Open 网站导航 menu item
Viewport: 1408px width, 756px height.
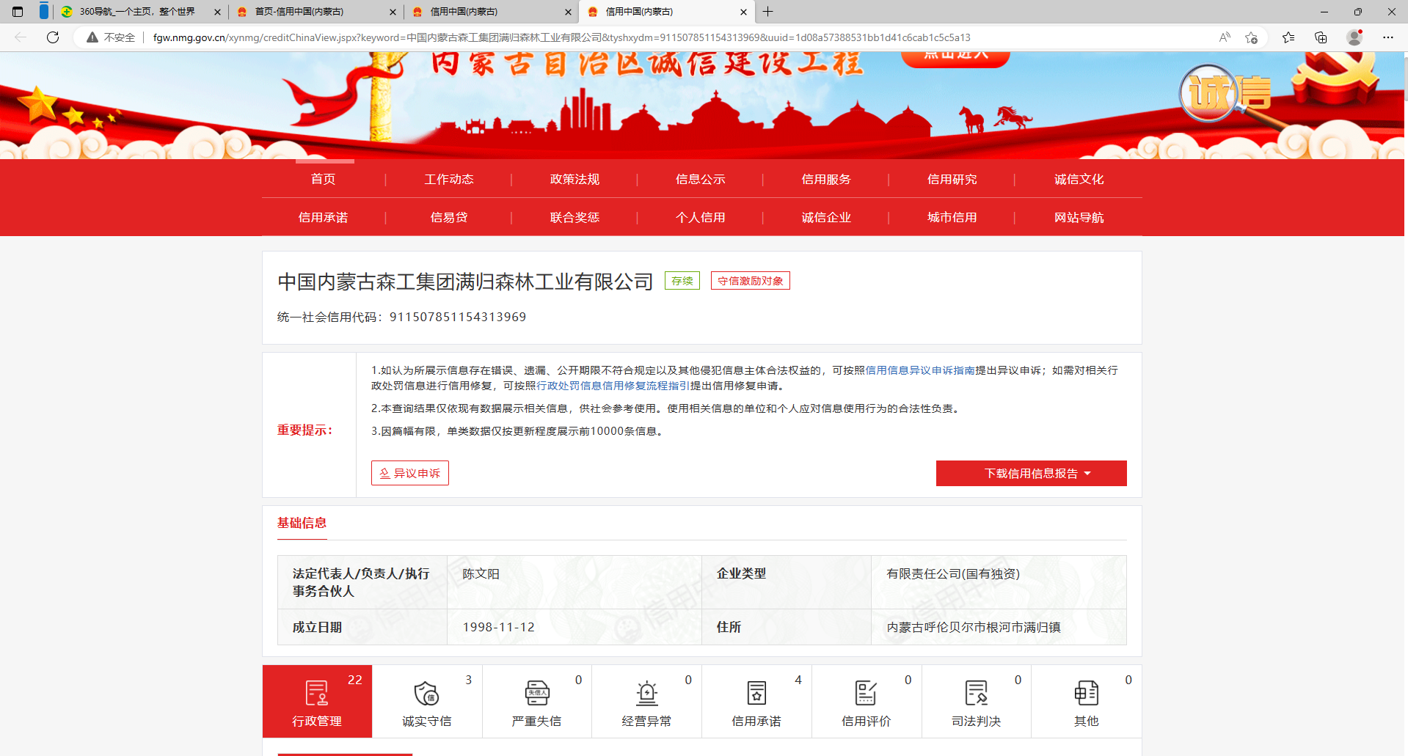pos(1079,217)
